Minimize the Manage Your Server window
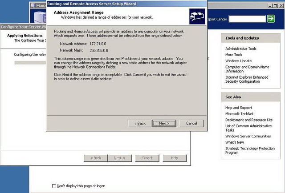Screen dimensions: 285x193 tap(270, 6)
